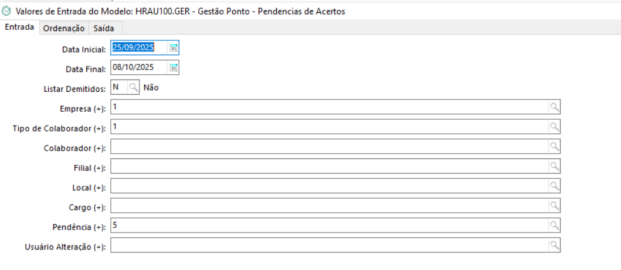Click the Pendência search magnifier icon
621x270 pixels.
click(x=554, y=226)
